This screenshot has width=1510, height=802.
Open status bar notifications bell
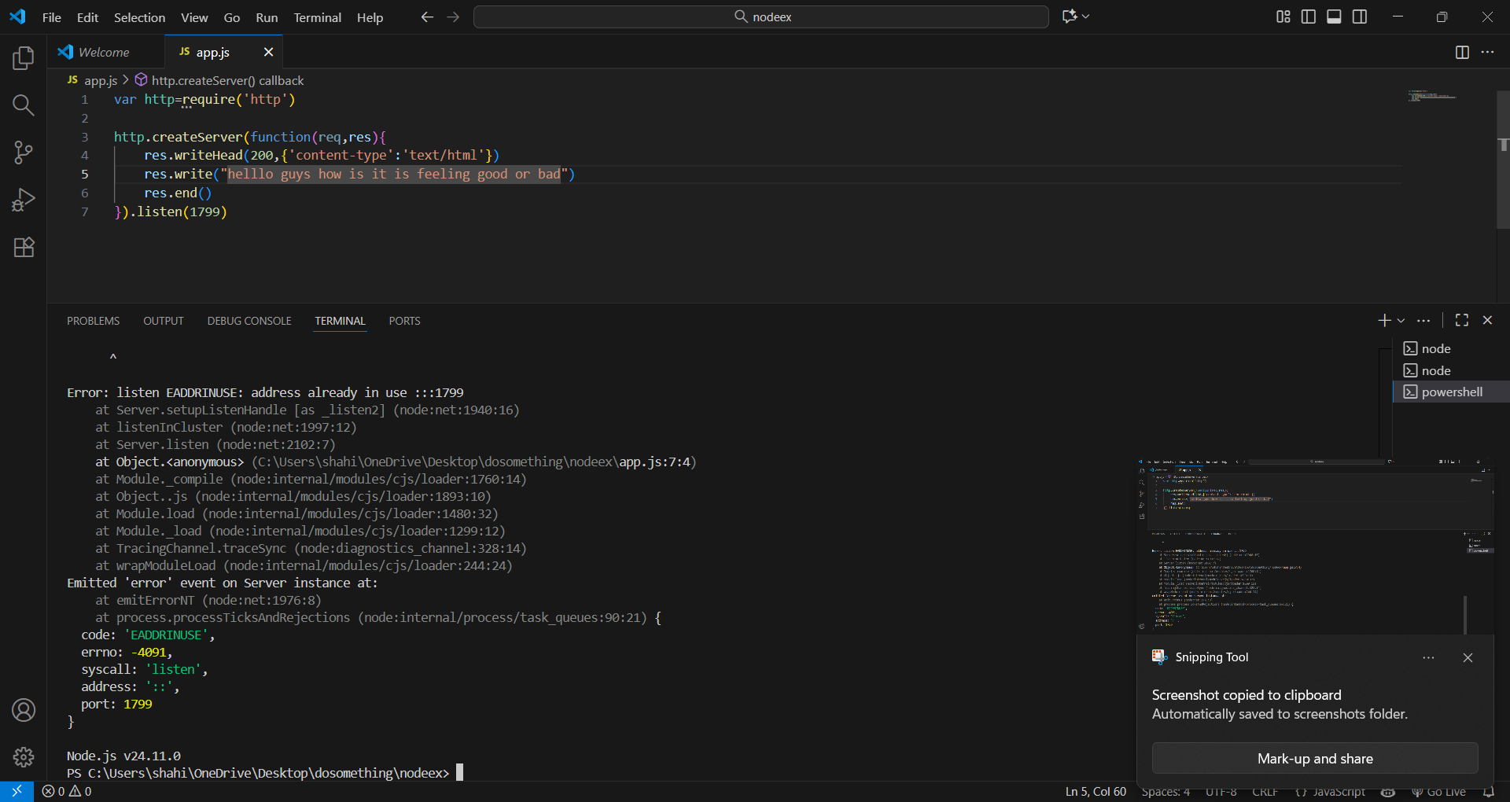click(x=1488, y=792)
